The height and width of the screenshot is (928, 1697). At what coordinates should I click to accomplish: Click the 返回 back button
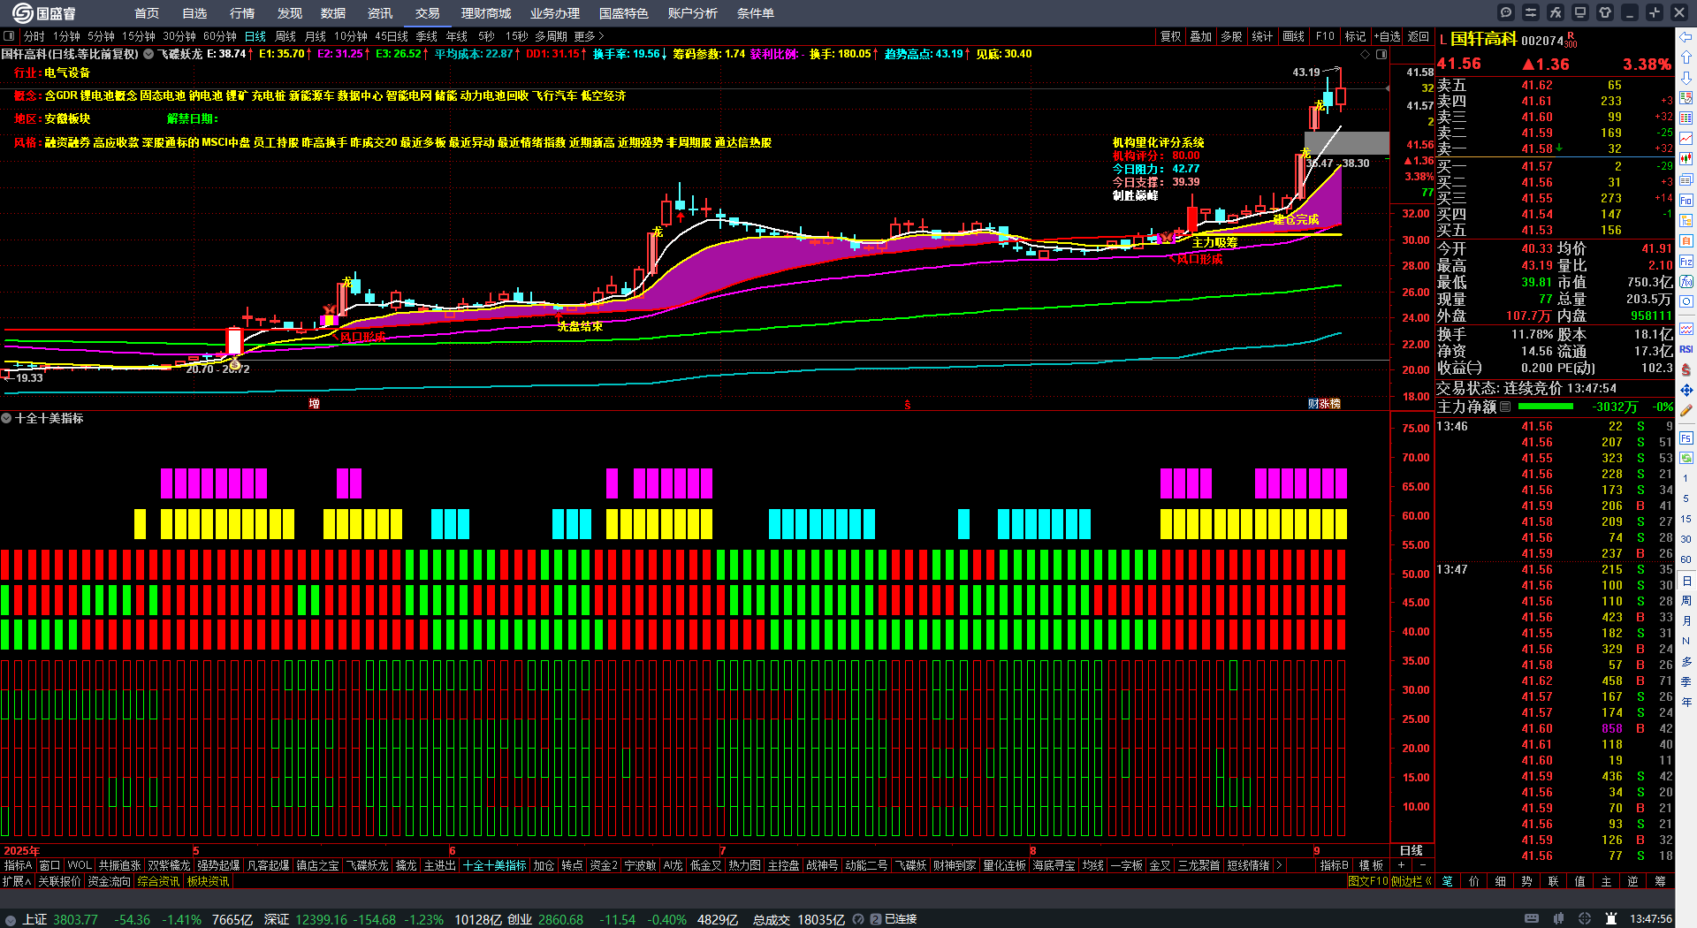[1419, 36]
